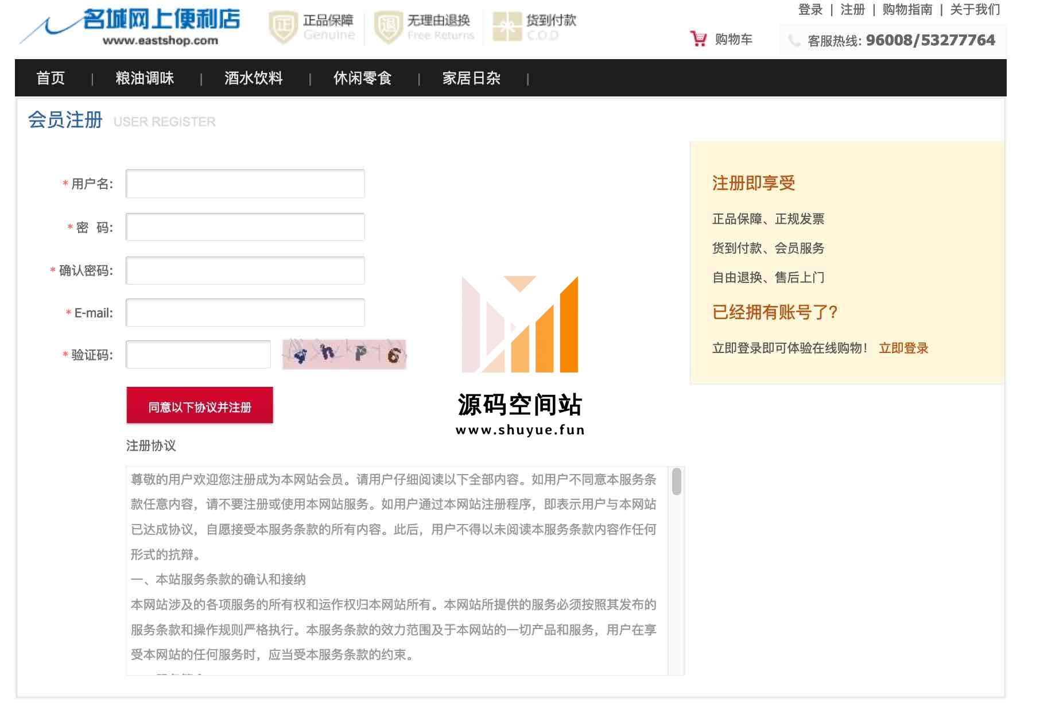Click the 货到付款、会员服务 text
This screenshot has height=714, width=1040.
[768, 248]
